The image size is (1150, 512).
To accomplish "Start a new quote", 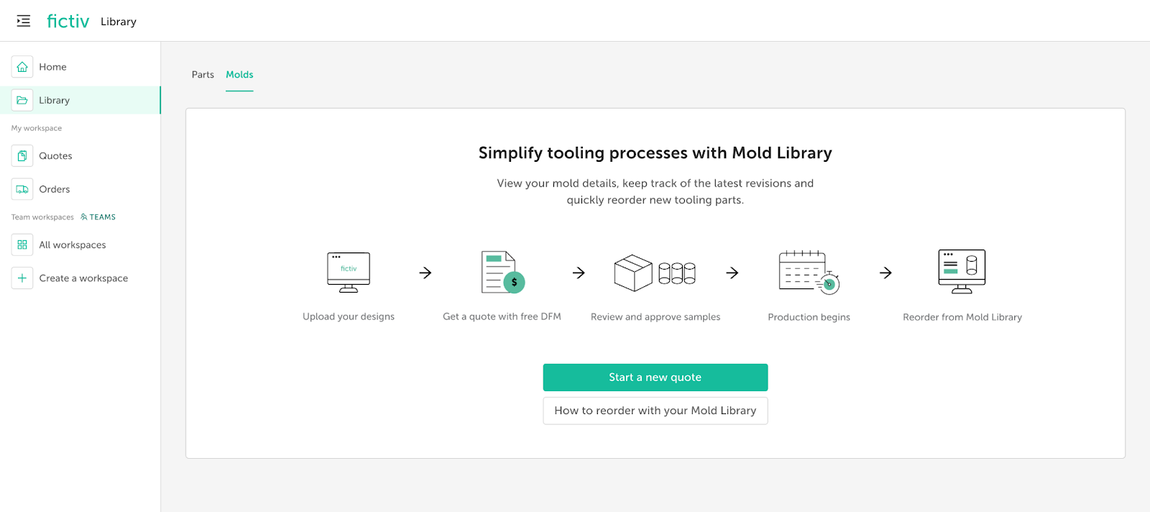I will (x=655, y=378).
